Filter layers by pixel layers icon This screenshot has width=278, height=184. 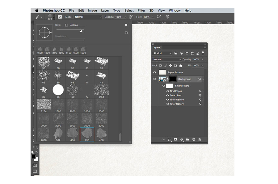pyautogui.click(x=176, y=53)
